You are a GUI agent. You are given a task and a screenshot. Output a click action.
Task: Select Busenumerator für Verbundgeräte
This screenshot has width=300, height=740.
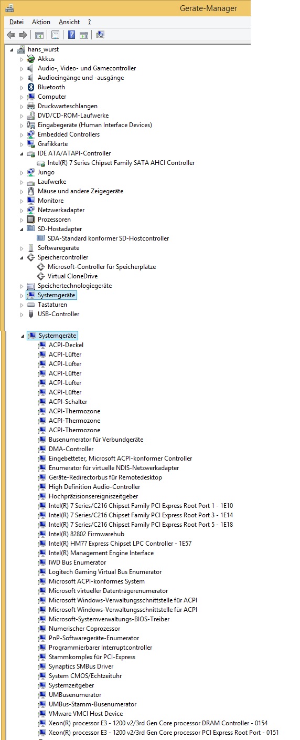click(x=96, y=440)
